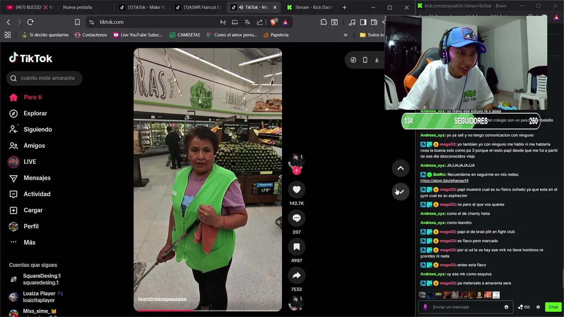Viewport: 564px width, 317px height.
Task: Open LIVE in TikTok sidebar
Action: pos(23,162)
